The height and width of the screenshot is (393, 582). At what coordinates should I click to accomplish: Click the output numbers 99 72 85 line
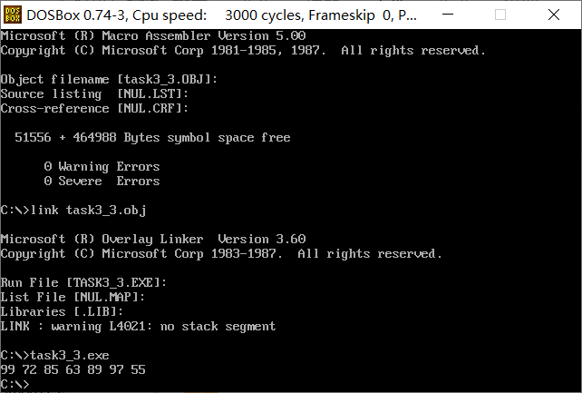click(73, 370)
